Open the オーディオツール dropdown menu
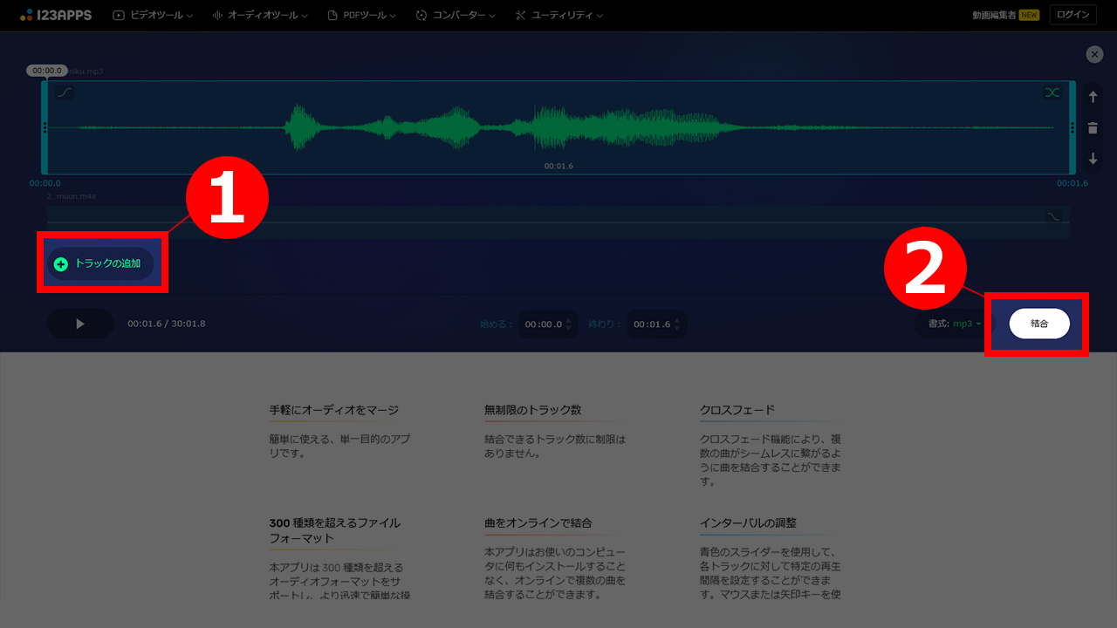Viewport: 1117px width, 628px height. point(260,16)
